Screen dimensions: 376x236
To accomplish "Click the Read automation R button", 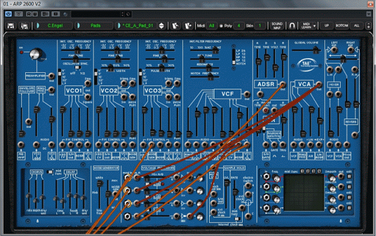I will [x=29, y=14].
